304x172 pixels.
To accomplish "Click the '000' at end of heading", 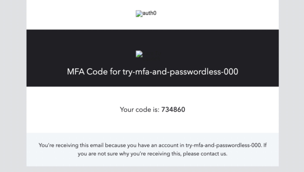I will pos(231,72).
